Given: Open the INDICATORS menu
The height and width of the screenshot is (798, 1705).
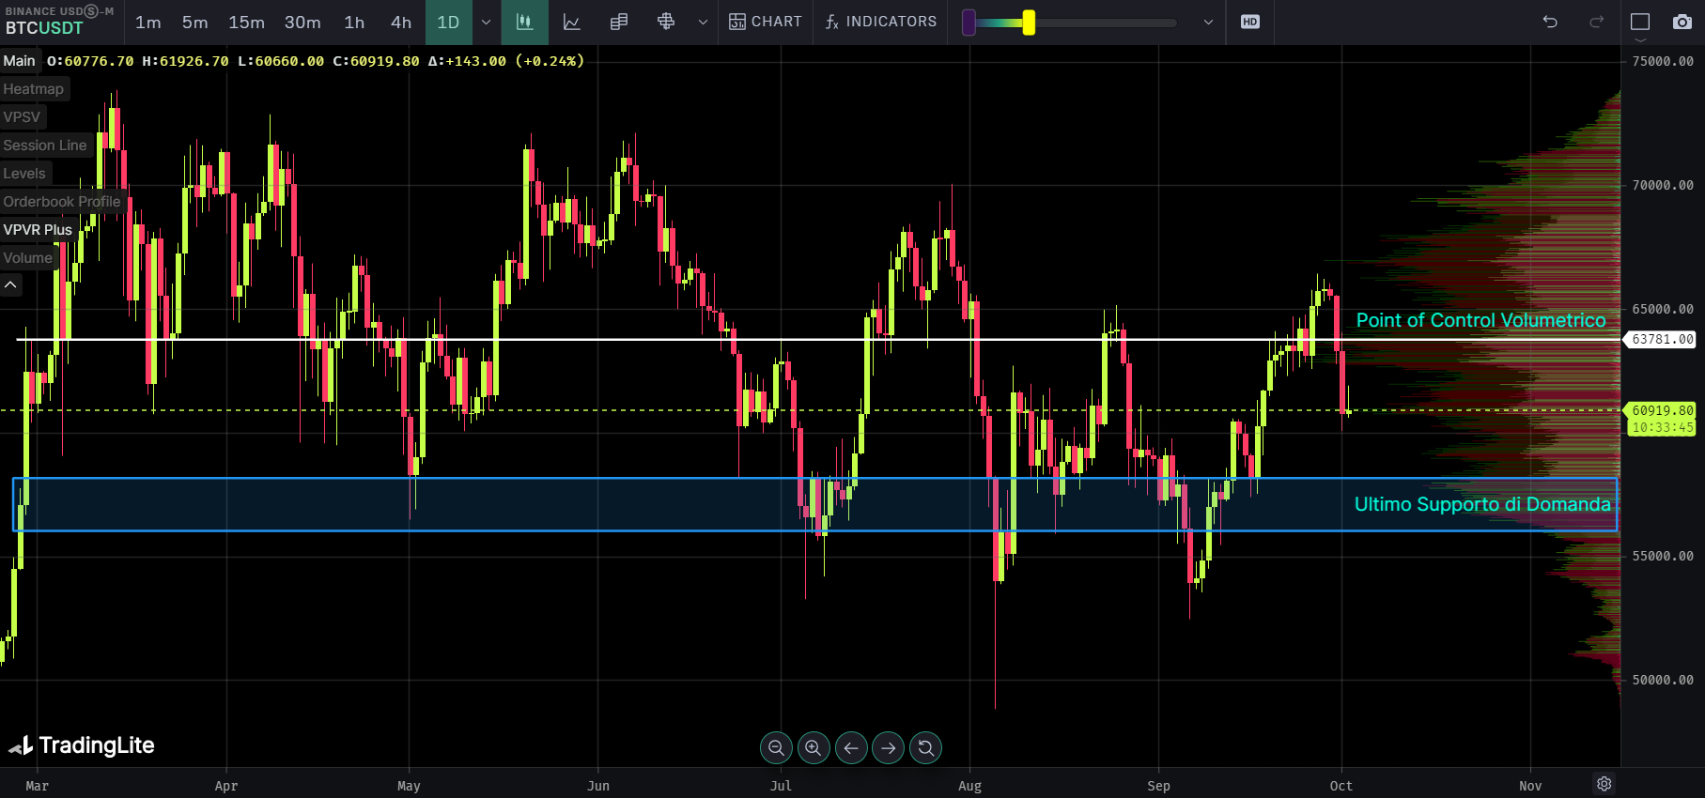Looking at the screenshot, I should point(881,22).
